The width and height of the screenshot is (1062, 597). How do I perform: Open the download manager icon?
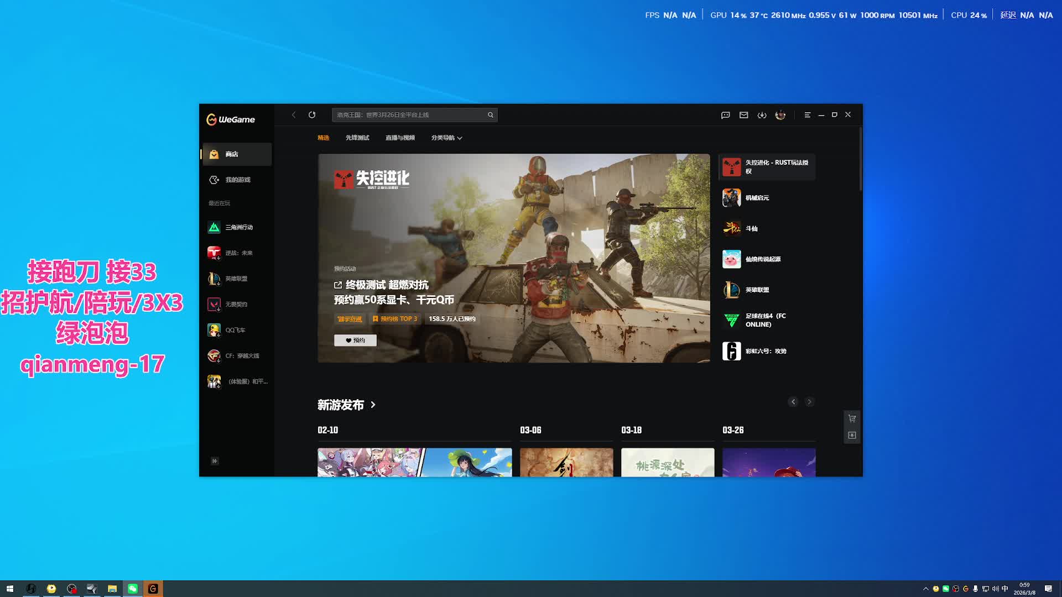pos(762,115)
